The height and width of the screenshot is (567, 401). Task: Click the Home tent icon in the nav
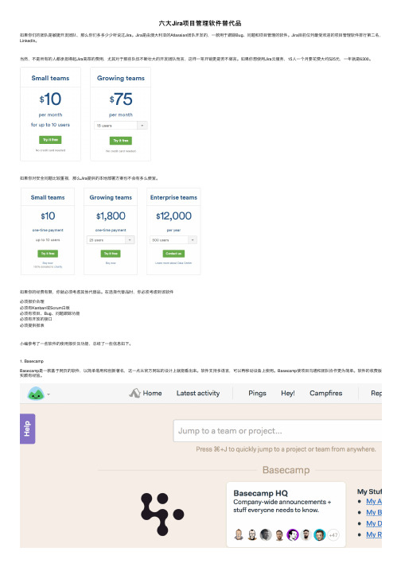[x=135, y=393]
